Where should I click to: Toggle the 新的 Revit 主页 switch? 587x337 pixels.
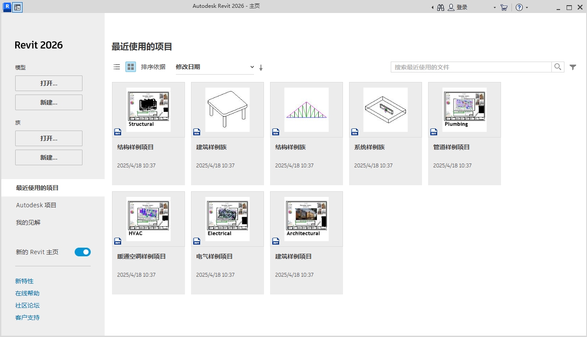click(x=82, y=252)
